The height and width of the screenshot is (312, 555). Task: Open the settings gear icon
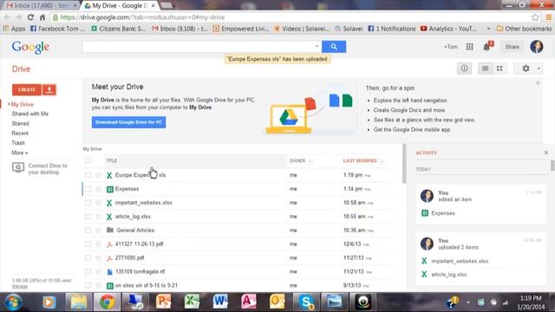click(x=526, y=68)
